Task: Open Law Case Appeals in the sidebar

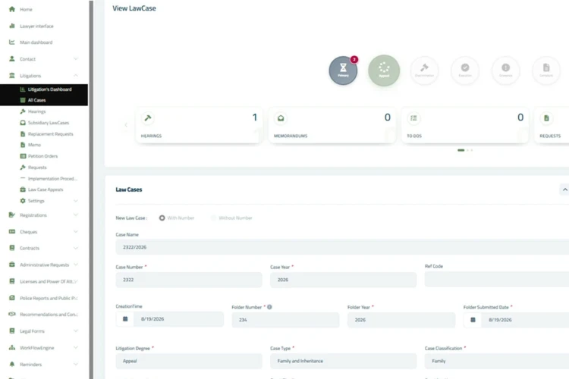Action: 46,189
